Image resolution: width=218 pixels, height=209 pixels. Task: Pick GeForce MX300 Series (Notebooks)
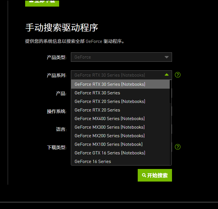[x=120, y=127]
